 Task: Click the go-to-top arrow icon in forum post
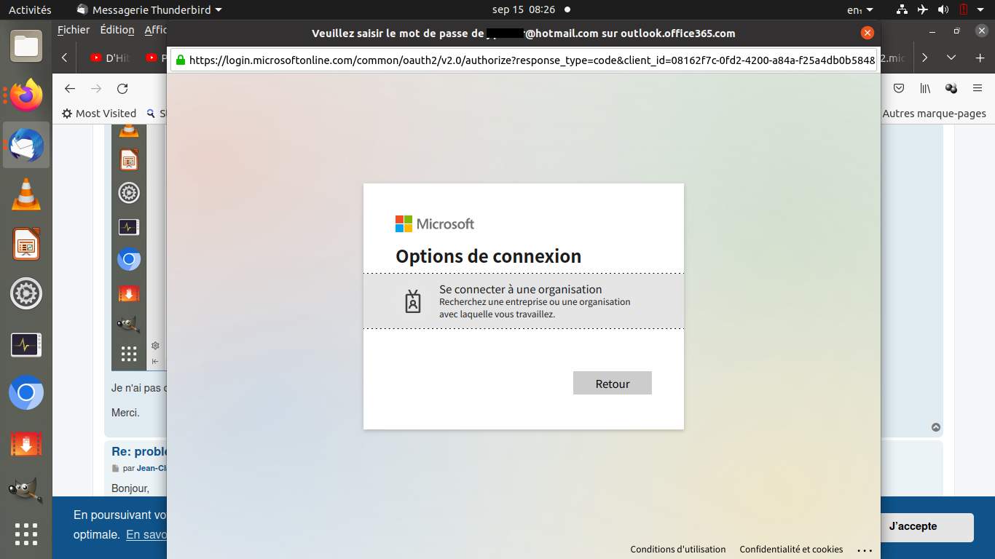(x=936, y=427)
